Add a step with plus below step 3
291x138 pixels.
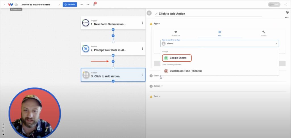pos(113,81)
